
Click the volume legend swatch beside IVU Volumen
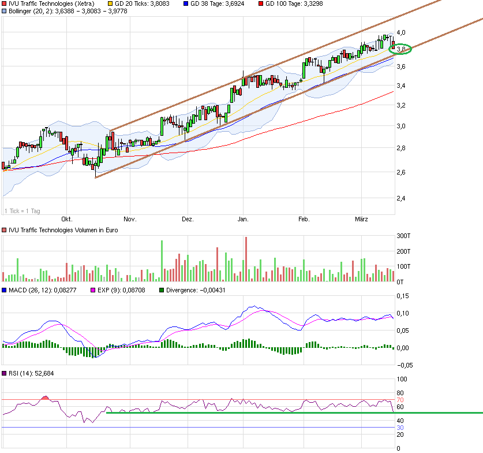[4, 230]
